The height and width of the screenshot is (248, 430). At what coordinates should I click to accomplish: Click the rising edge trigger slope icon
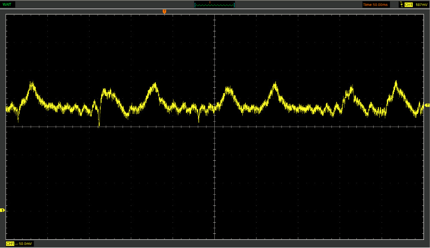click(401, 5)
